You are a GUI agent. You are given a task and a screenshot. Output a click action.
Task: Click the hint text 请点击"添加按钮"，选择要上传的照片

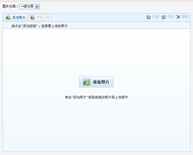[39, 26]
